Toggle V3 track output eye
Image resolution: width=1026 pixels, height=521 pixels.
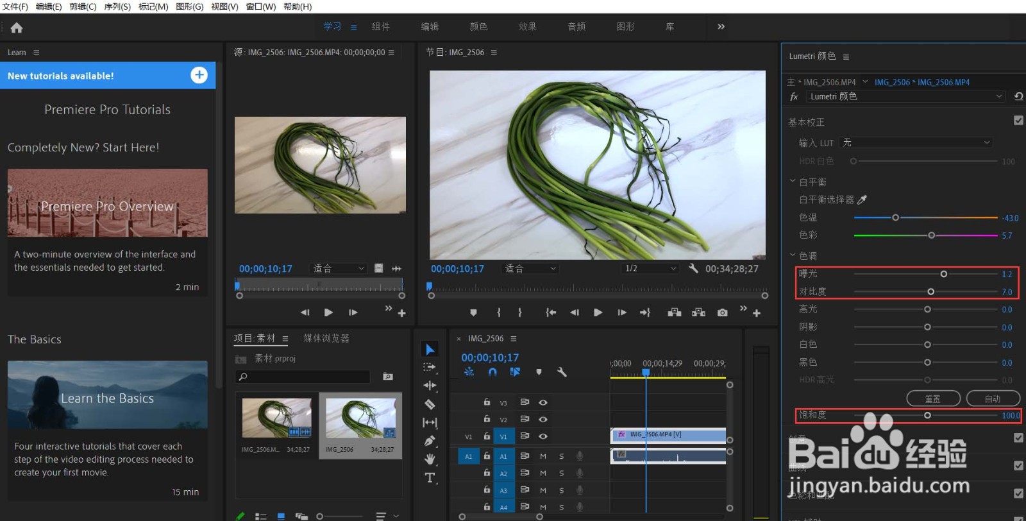[543, 402]
